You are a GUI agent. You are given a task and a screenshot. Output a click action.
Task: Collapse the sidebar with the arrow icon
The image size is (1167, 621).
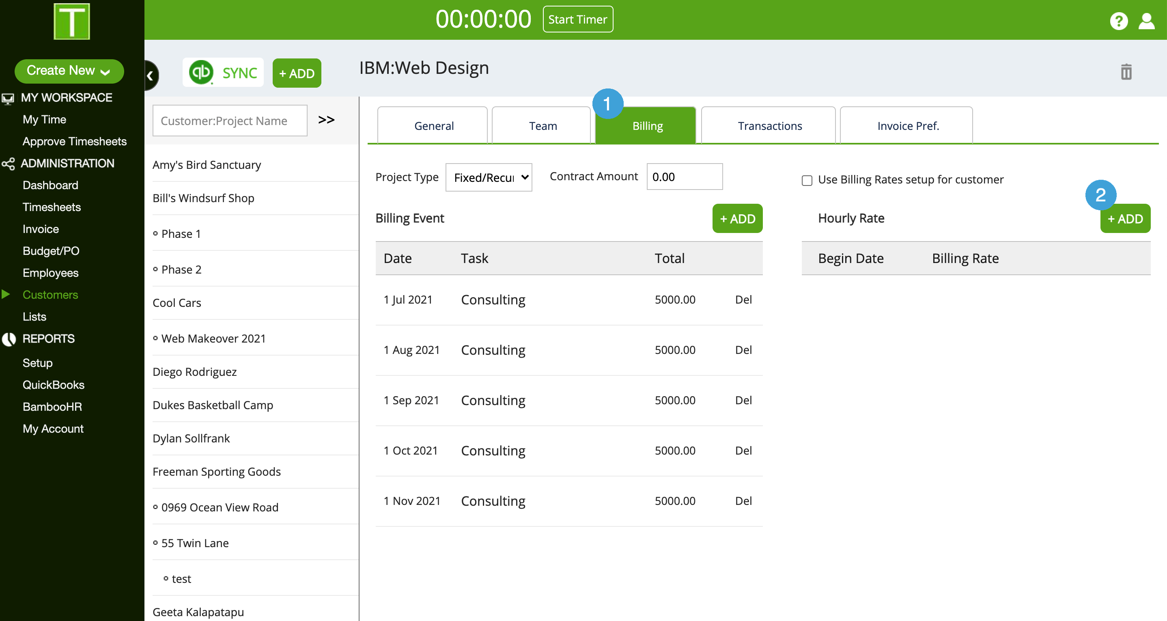151,75
